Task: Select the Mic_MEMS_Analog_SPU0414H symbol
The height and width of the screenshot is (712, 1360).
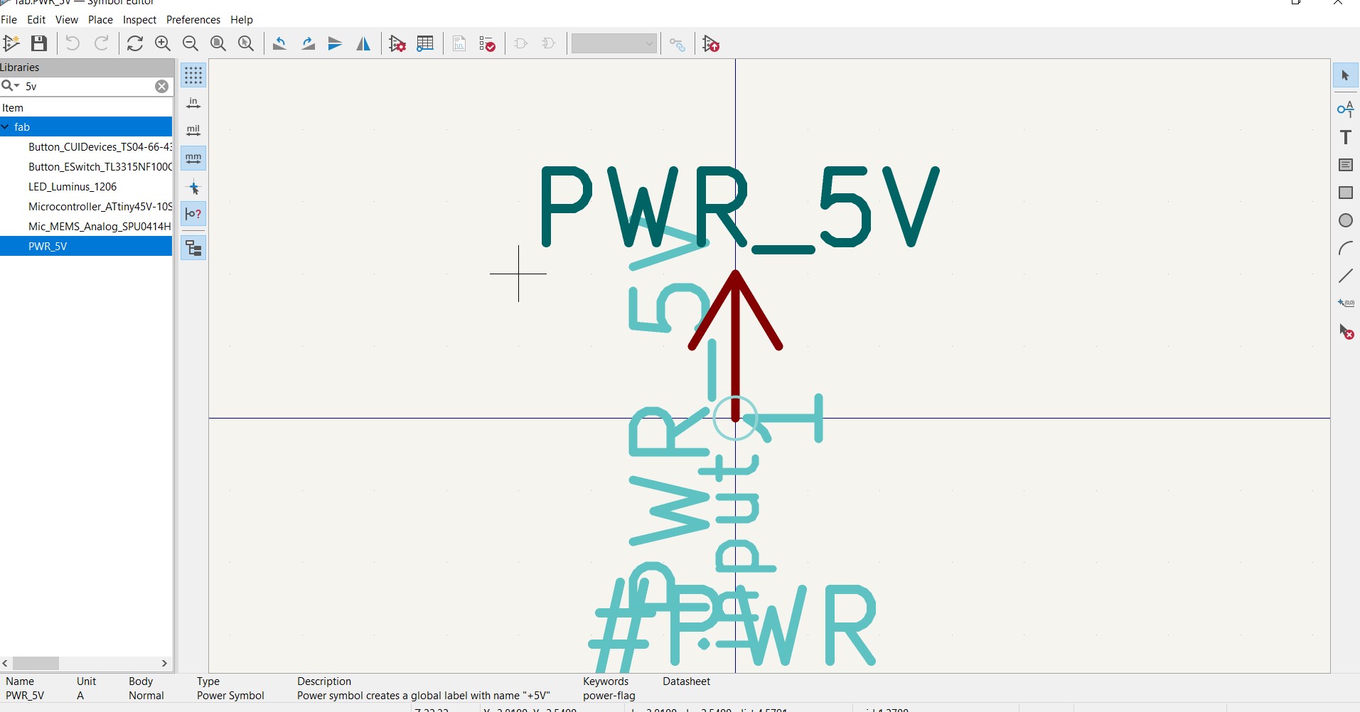Action: [x=100, y=227]
